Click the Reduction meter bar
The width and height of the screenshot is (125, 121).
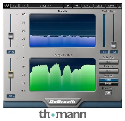coord(104,30)
